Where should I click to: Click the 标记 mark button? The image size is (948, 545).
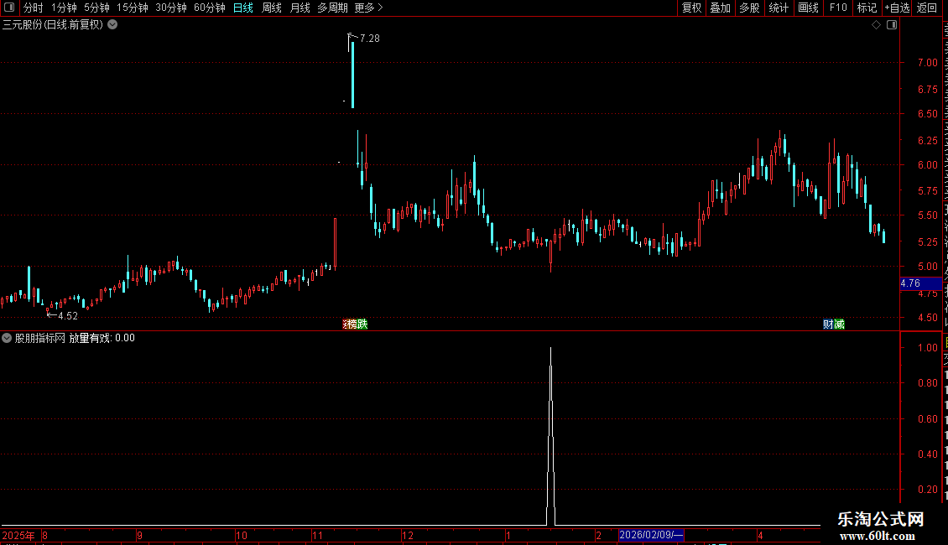pyautogui.click(x=867, y=8)
